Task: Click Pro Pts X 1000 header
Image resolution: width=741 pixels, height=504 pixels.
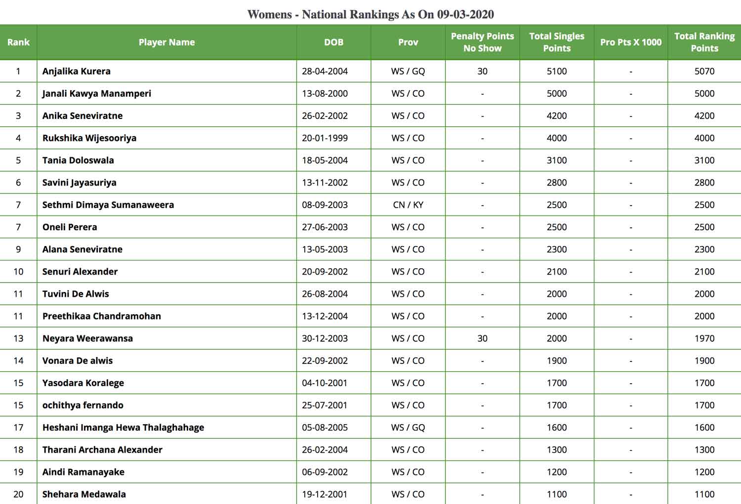Action: click(631, 42)
